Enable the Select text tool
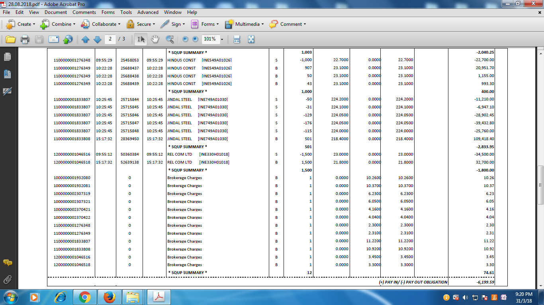Image resolution: width=544 pixels, height=305 pixels. coord(141,39)
